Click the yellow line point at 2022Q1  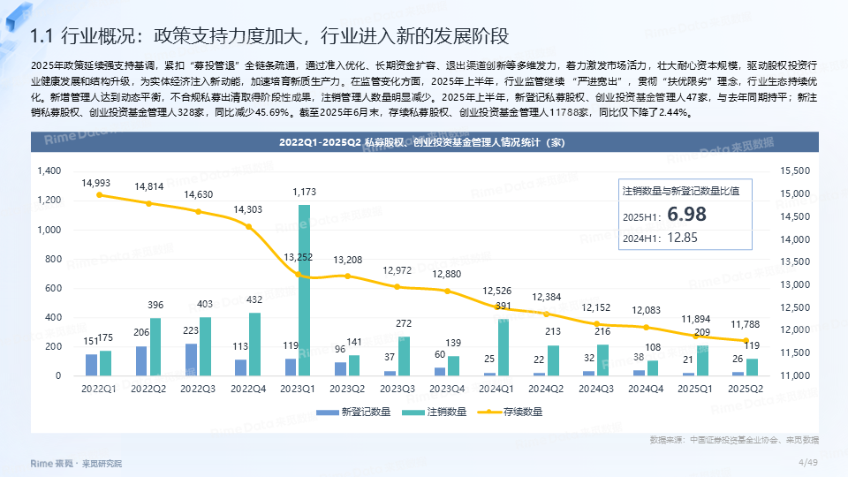point(99,194)
